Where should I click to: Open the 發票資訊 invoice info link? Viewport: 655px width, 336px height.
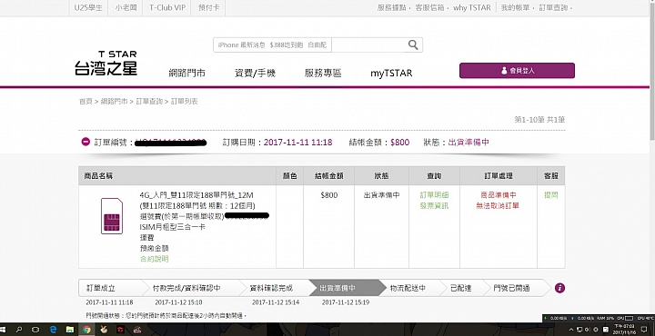(434, 205)
